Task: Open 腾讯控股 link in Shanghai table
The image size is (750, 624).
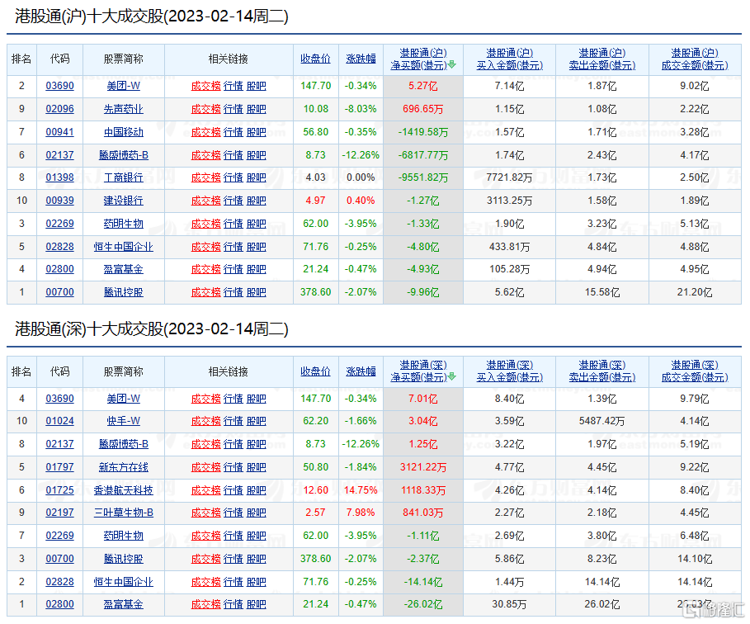Action: point(124,292)
